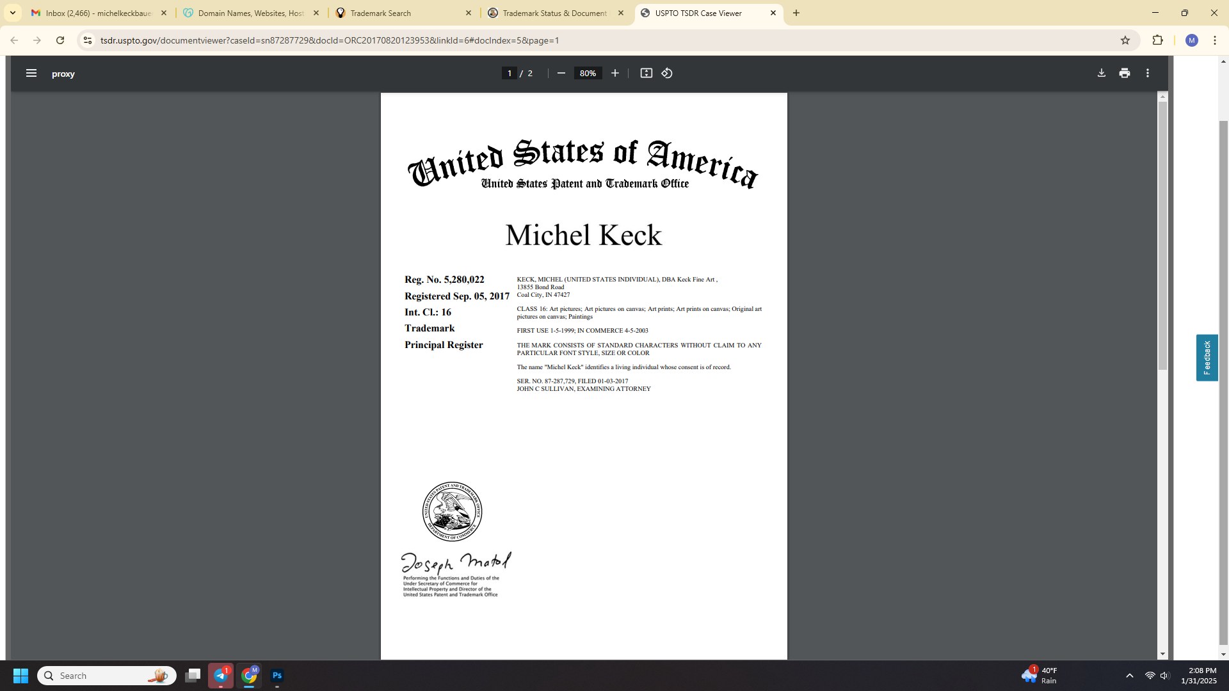Switch to Trademark Status & Document tab
Viewport: 1229px width, 691px height.
point(556,13)
